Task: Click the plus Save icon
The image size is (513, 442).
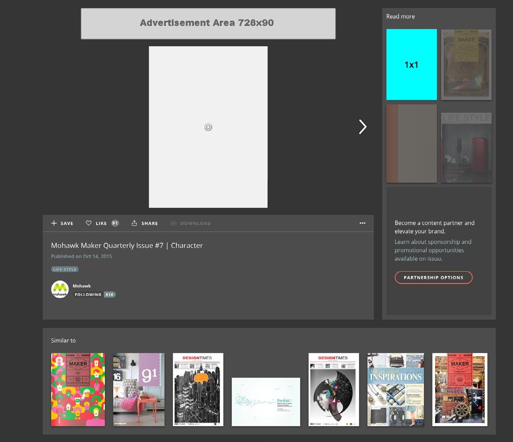Action: [x=54, y=223]
